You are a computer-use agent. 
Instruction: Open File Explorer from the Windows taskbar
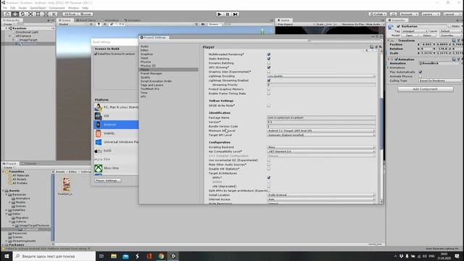114,256
